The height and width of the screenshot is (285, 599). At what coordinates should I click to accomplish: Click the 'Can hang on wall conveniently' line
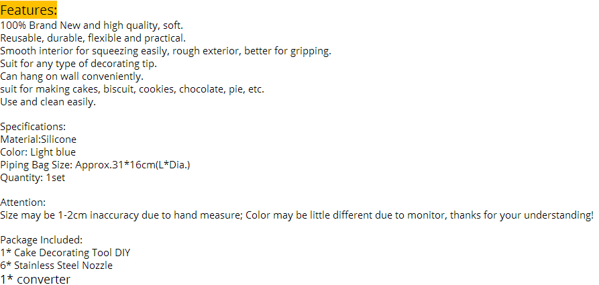coord(72,76)
